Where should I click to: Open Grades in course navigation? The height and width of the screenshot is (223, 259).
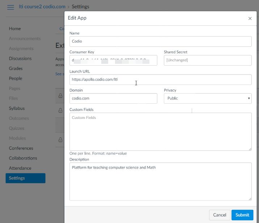pos(16,69)
